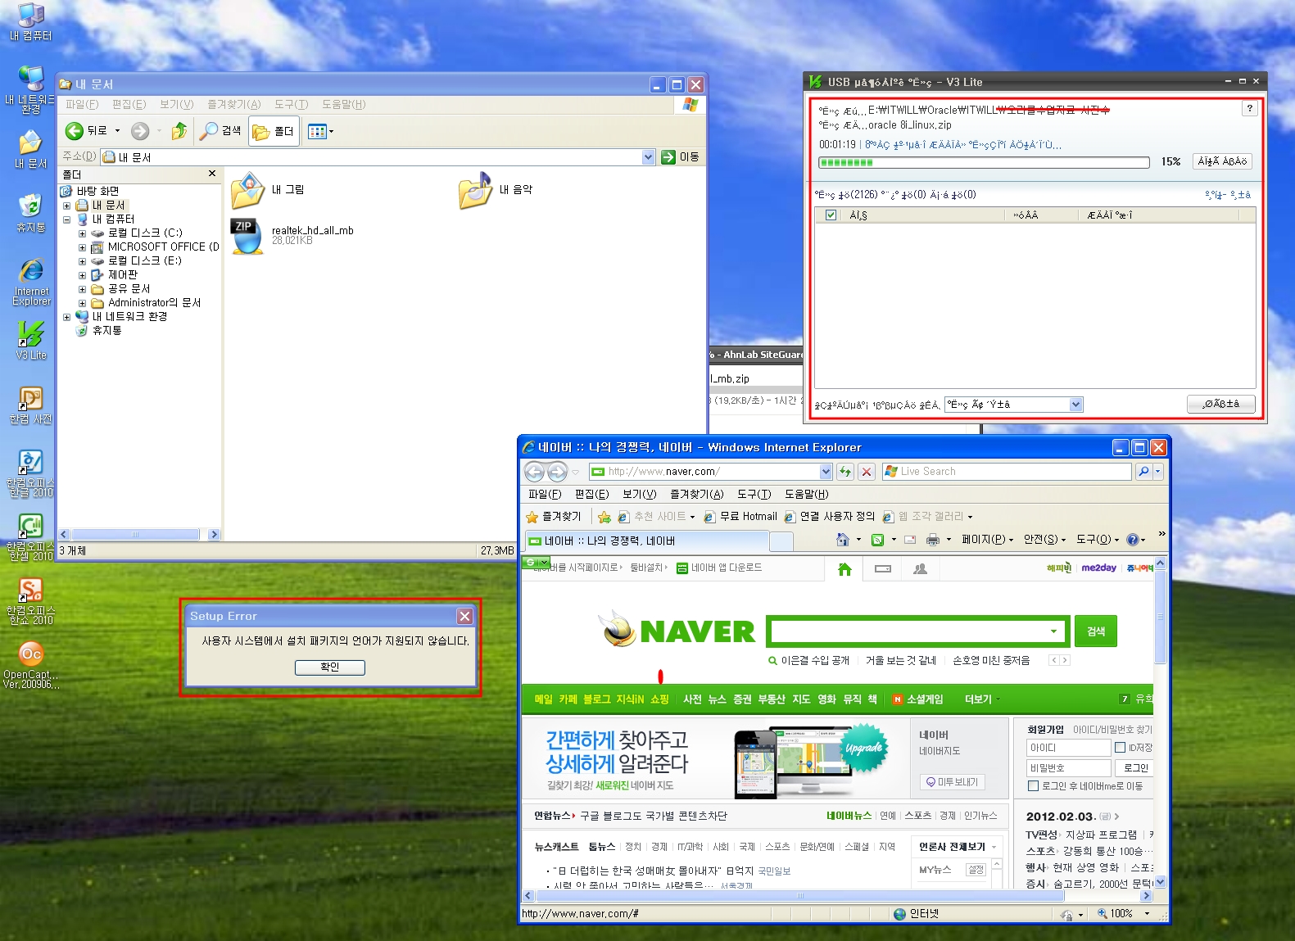Click the green 검색 button on Naver
1295x941 pixels.
[1096, 631]
